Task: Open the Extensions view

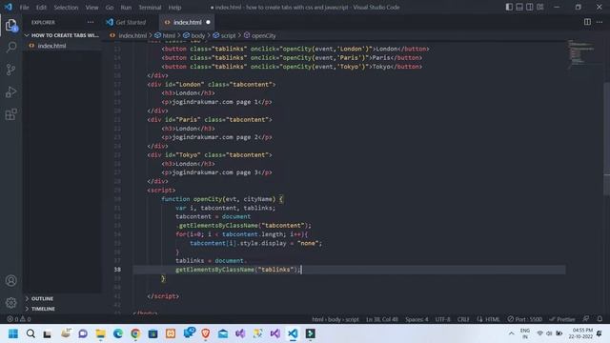Action: pyautogui.click(x=10, y=114)
